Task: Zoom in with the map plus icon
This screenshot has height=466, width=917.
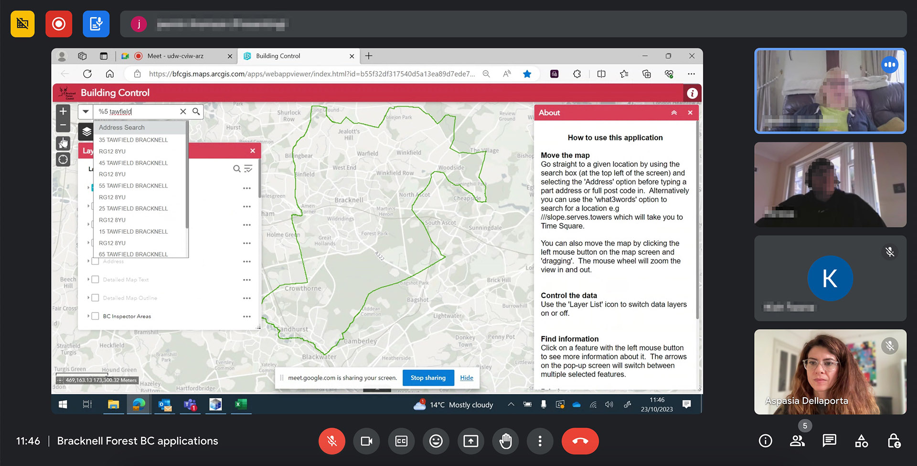Action: [x=63, y=111]
